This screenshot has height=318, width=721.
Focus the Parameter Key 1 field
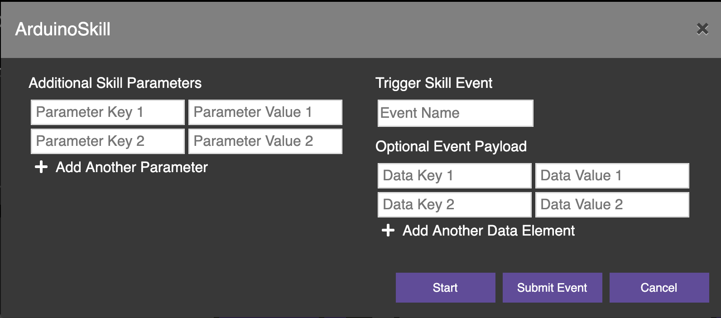108,112
